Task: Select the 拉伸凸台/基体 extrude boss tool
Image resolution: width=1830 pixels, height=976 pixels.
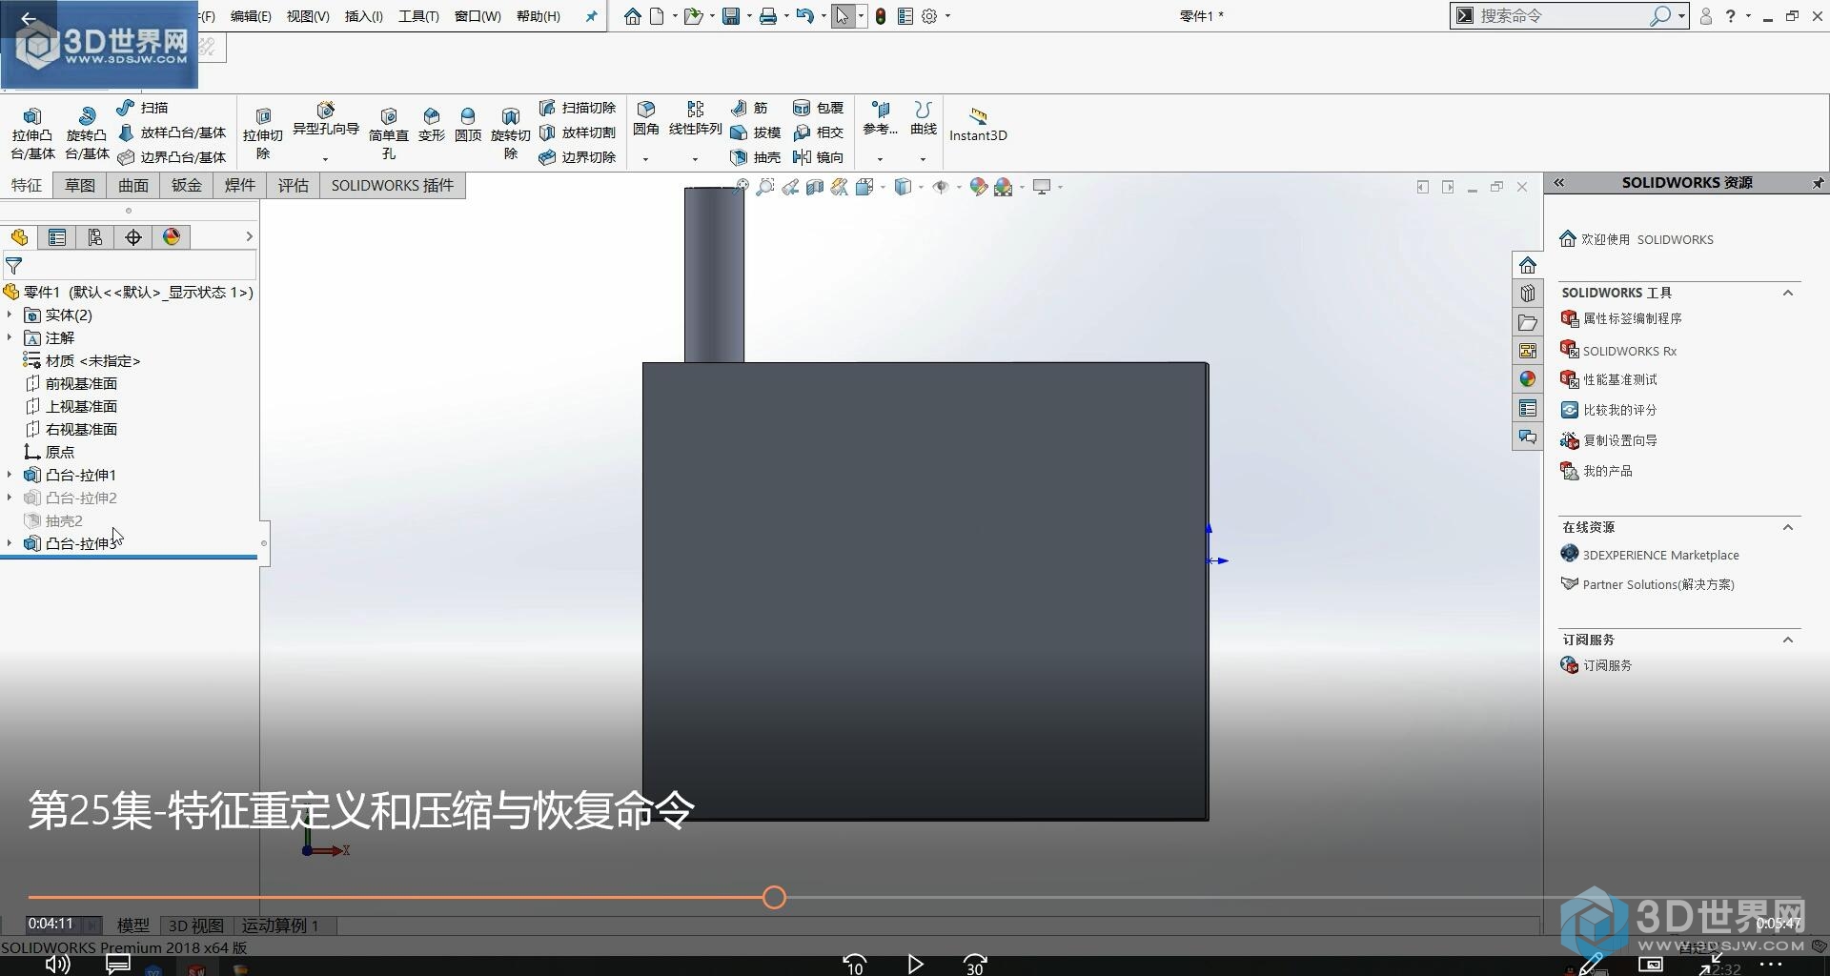Action: click(32, 133)
